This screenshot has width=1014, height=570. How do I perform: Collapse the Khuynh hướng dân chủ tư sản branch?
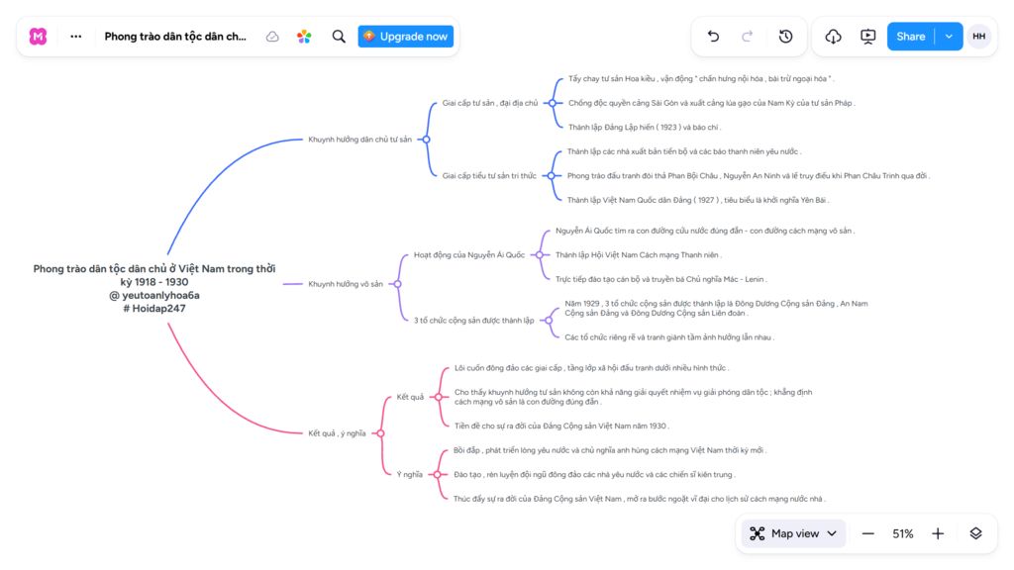(426, 140)
